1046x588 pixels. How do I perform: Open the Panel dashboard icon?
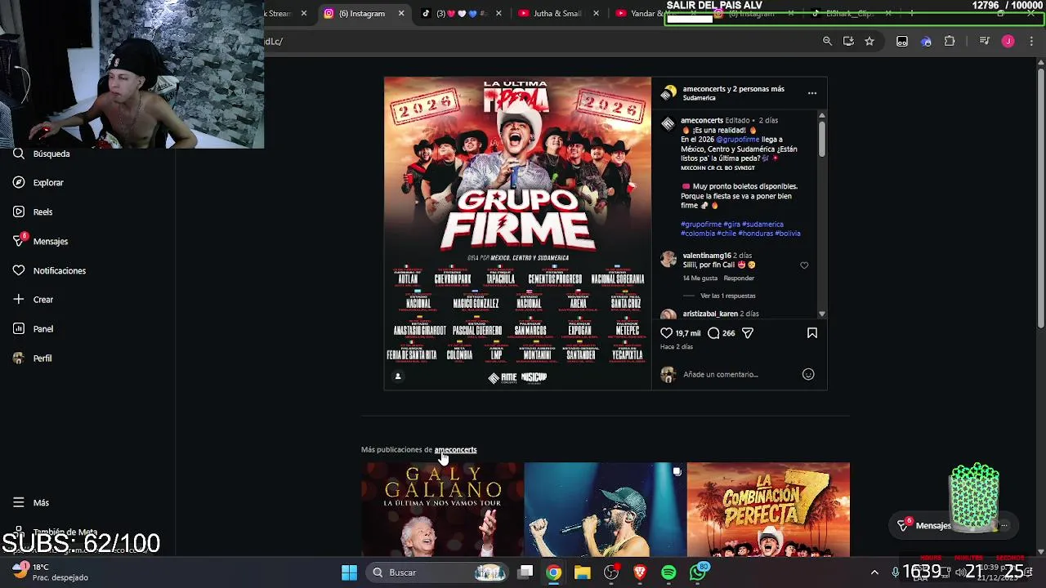click(x=19, y=328)
